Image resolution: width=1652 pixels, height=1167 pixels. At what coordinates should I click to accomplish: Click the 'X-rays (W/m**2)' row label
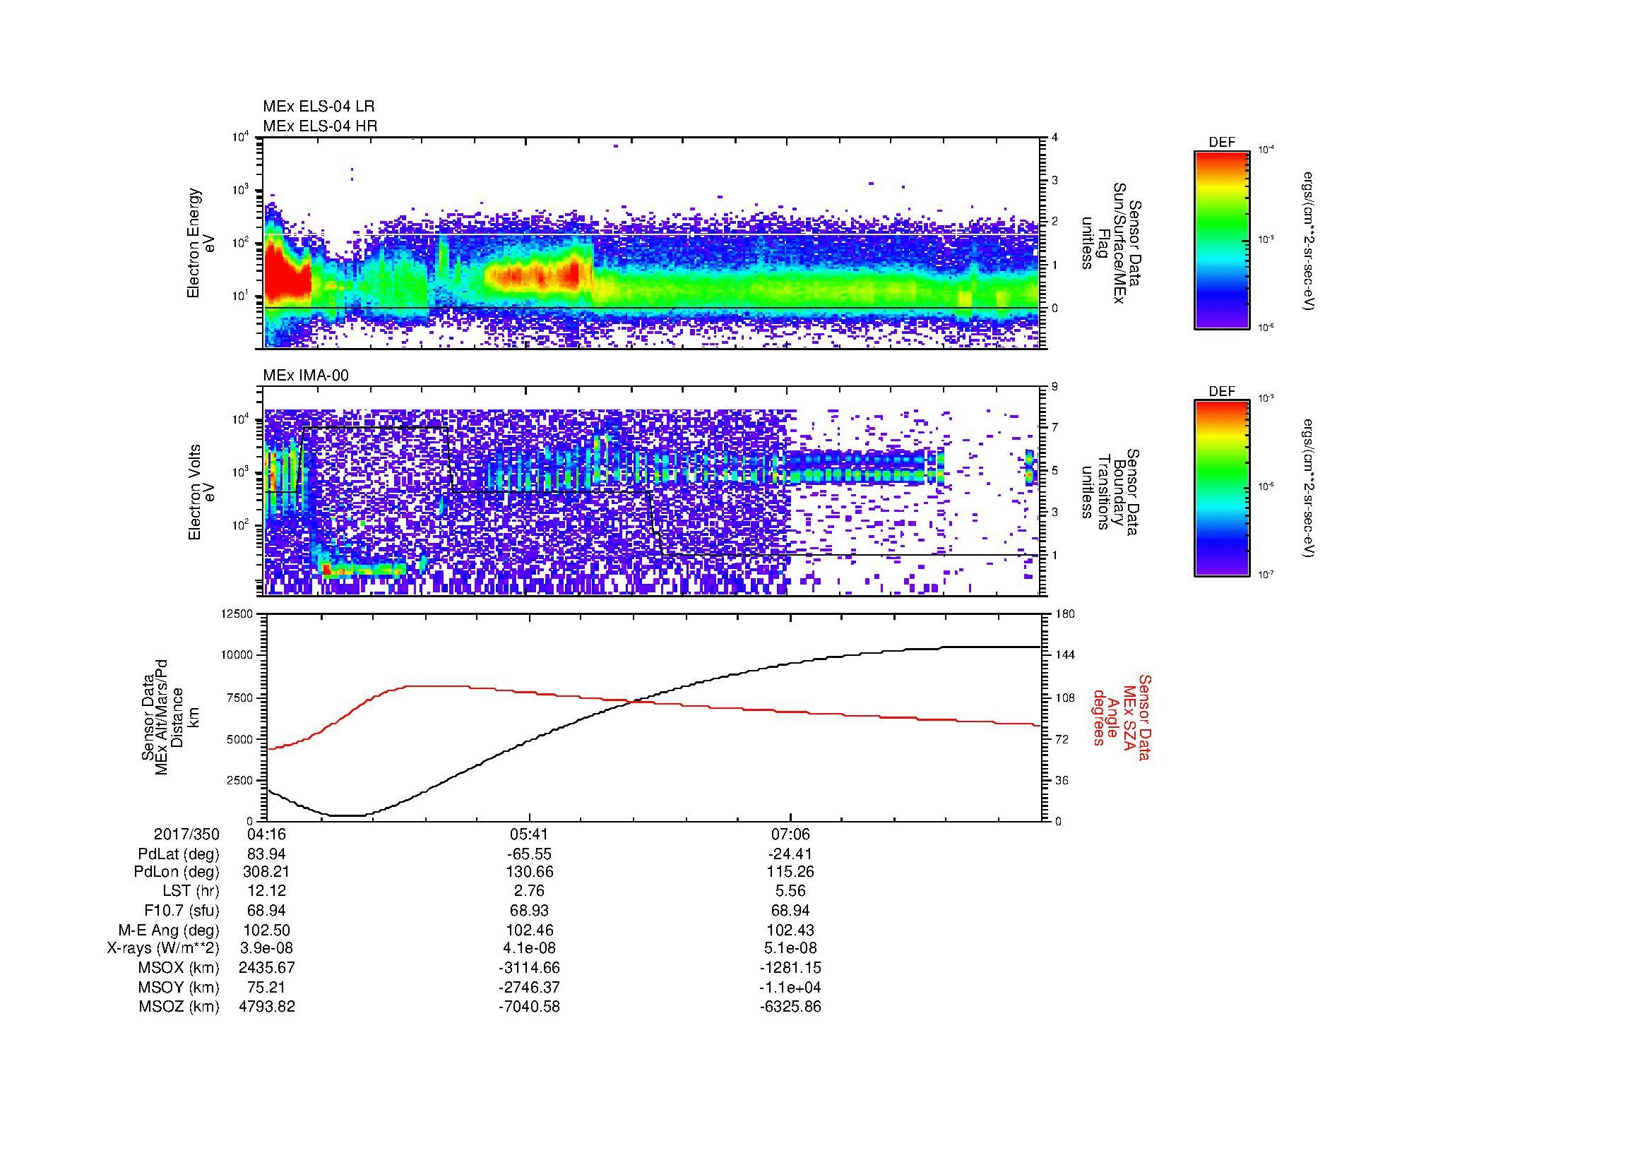coord(163,948)
